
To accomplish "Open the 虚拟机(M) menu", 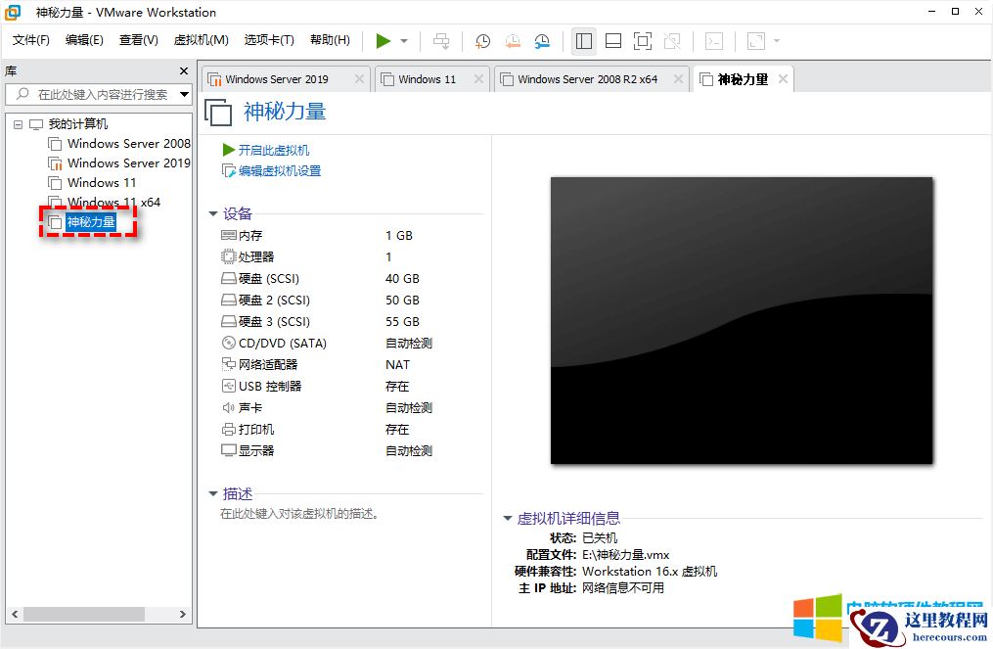I will [201, 40].
